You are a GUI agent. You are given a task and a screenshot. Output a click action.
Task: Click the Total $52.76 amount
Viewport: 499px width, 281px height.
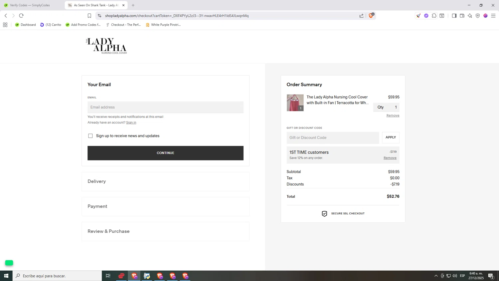tap(393, 196)
